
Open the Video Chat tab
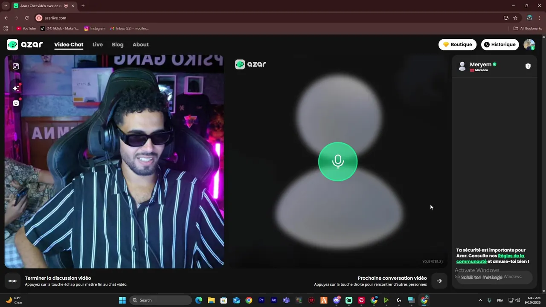point(69,44)
